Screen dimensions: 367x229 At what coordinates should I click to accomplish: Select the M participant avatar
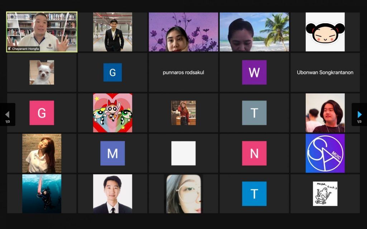[113, 153]
